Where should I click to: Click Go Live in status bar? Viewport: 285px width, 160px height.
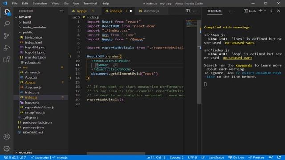pos(236,157)
